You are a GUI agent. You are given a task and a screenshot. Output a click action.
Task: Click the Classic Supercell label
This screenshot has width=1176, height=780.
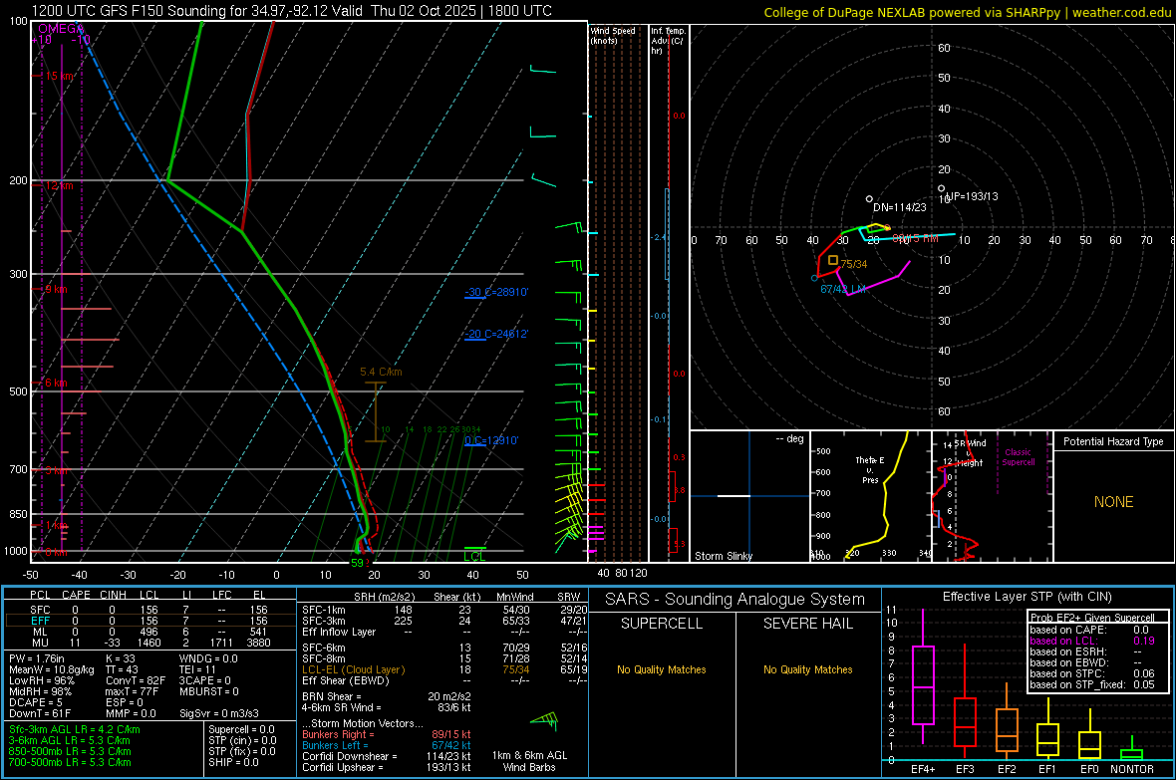pyautogui.click(x=1018, y=457)
